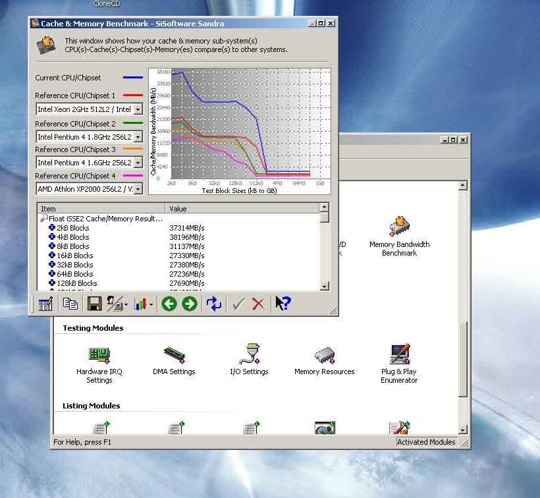Viewport: 540px width, 498px height.
Task: Open the listing module icon with wrench
Action: tap(399, 428)
